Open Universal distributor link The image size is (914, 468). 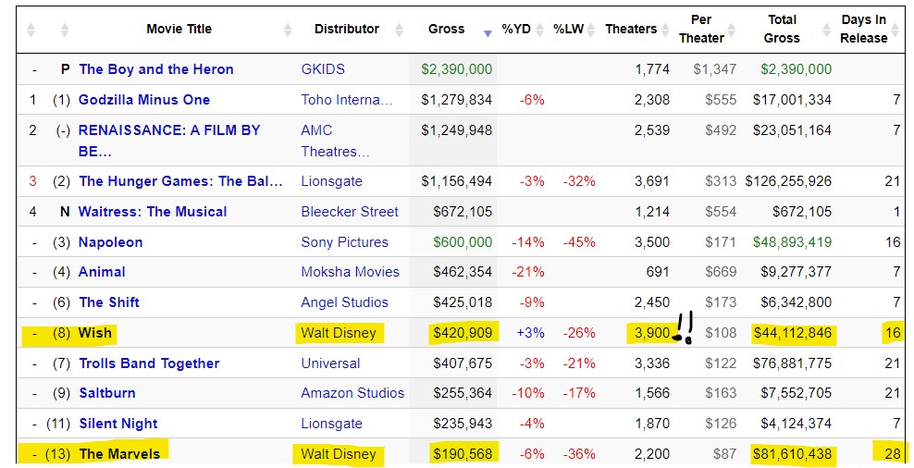click(x=330, y=363)
